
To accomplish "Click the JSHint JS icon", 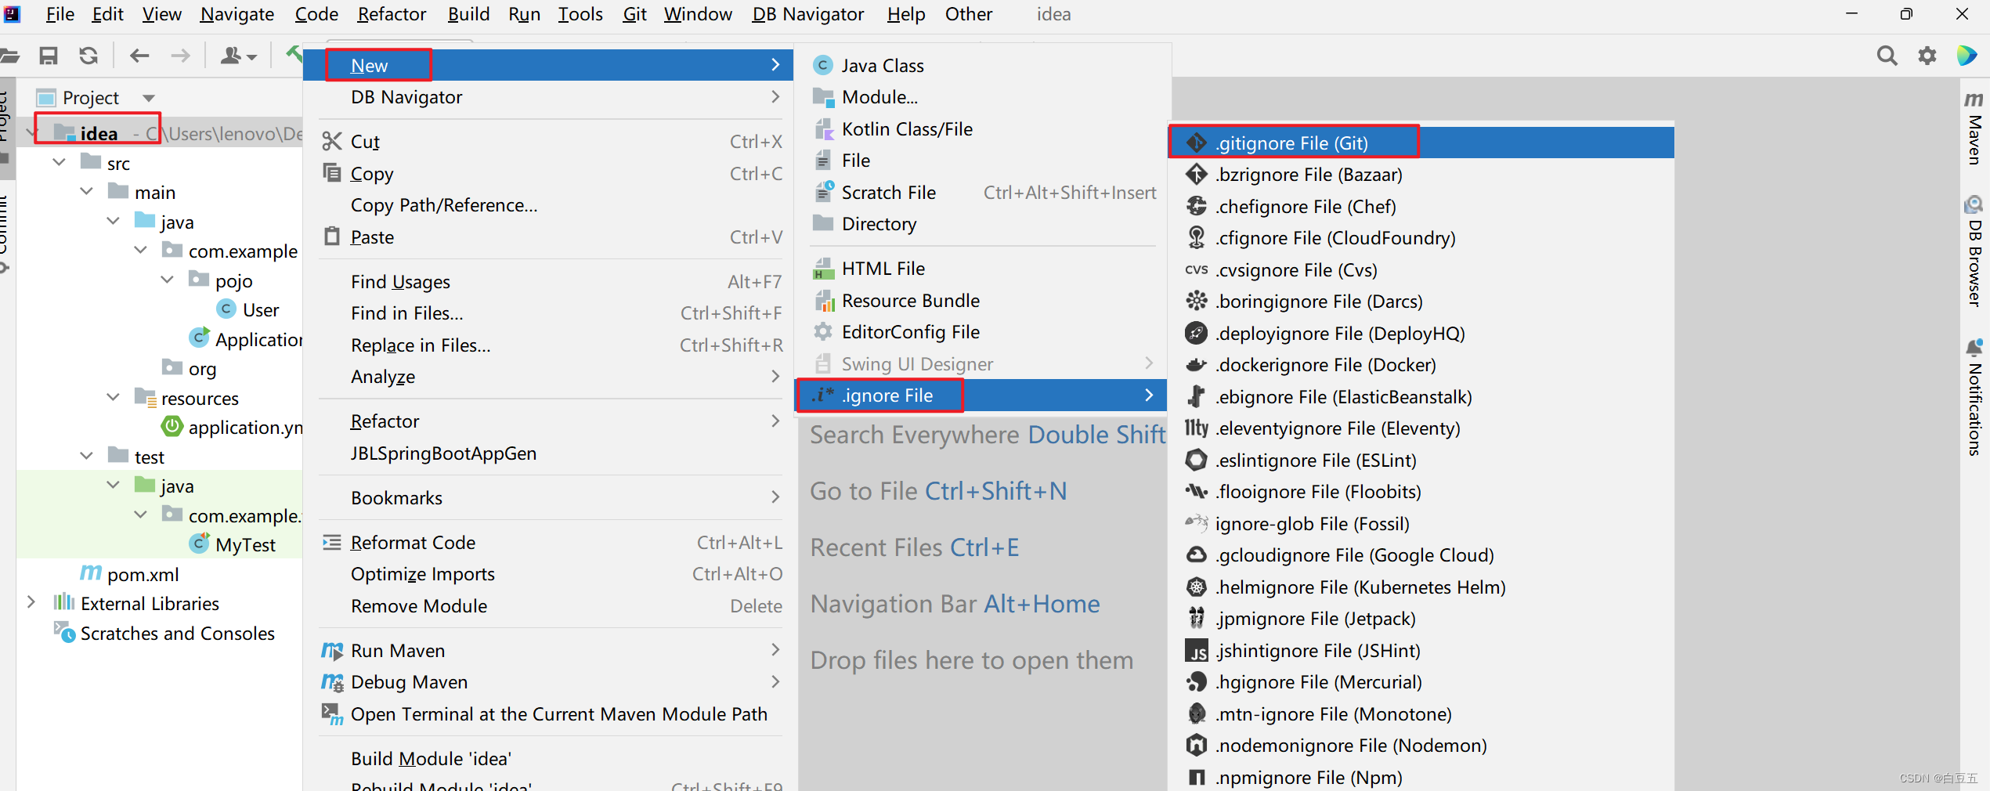I will [1196, 651].
